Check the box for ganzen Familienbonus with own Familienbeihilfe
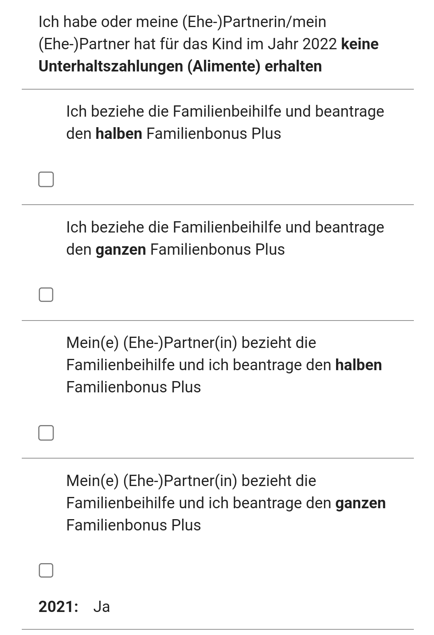 click(x=46, y=295)
